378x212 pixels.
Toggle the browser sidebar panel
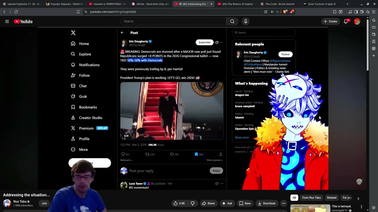pos(356,12)
